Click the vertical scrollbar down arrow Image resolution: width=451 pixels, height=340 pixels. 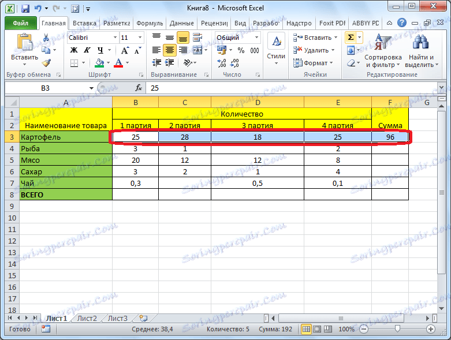coord(442,308)
